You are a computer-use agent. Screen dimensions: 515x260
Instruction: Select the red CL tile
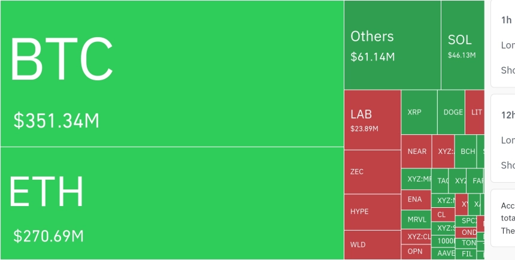point(443,214)
